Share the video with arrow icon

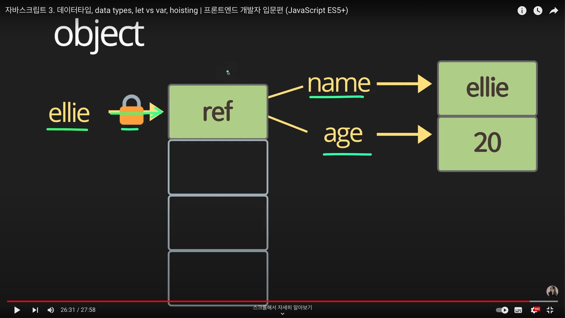pyautogui.click(x=554, y=11)
